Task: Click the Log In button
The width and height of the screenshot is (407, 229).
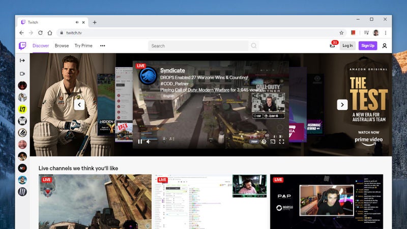Action: (x=347, y=46)
